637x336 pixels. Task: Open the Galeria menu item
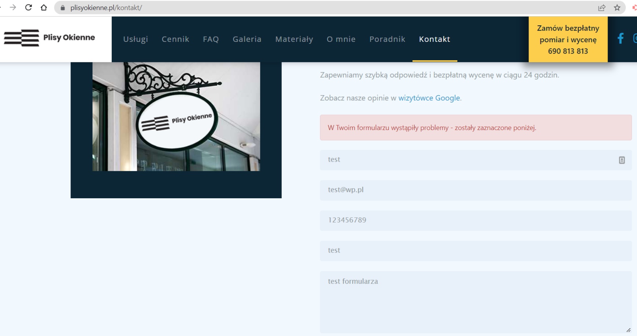pos(247,39)
